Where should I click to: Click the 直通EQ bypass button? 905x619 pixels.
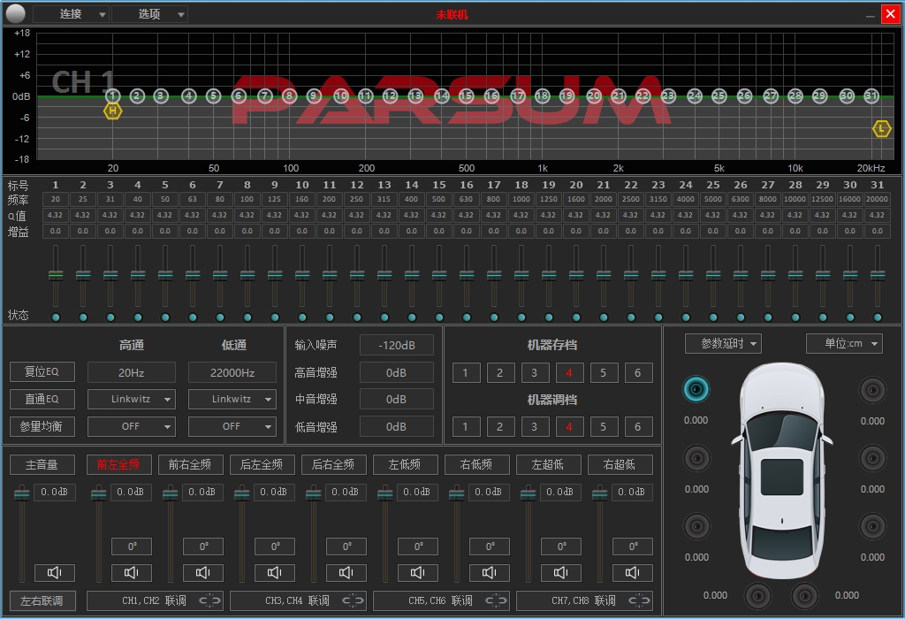pyautogui.click(x=42, y=399)
